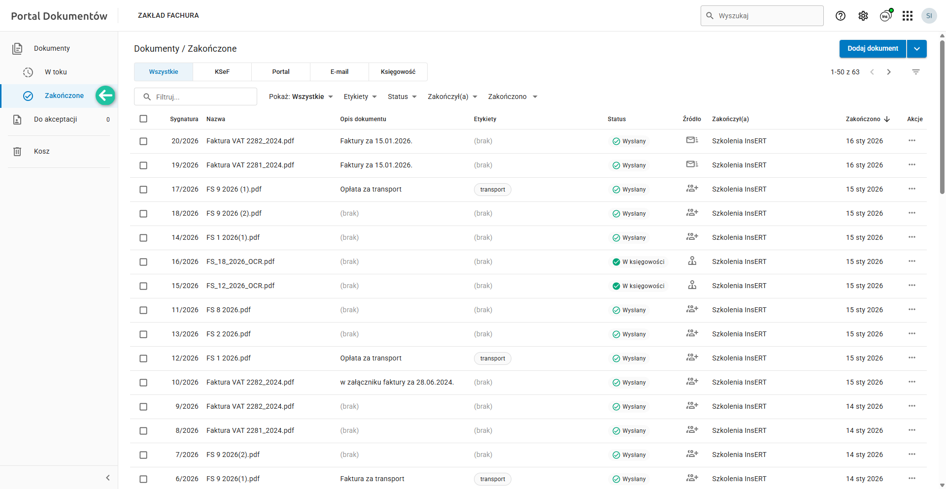Switch to the KSeF tab
Viewport: 946px width, 489px height.
pyautogui.click(x=222, y=72)
